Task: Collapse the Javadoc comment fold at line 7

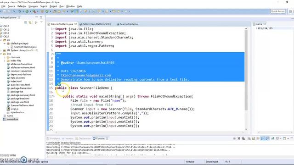Action: point(54,54)
